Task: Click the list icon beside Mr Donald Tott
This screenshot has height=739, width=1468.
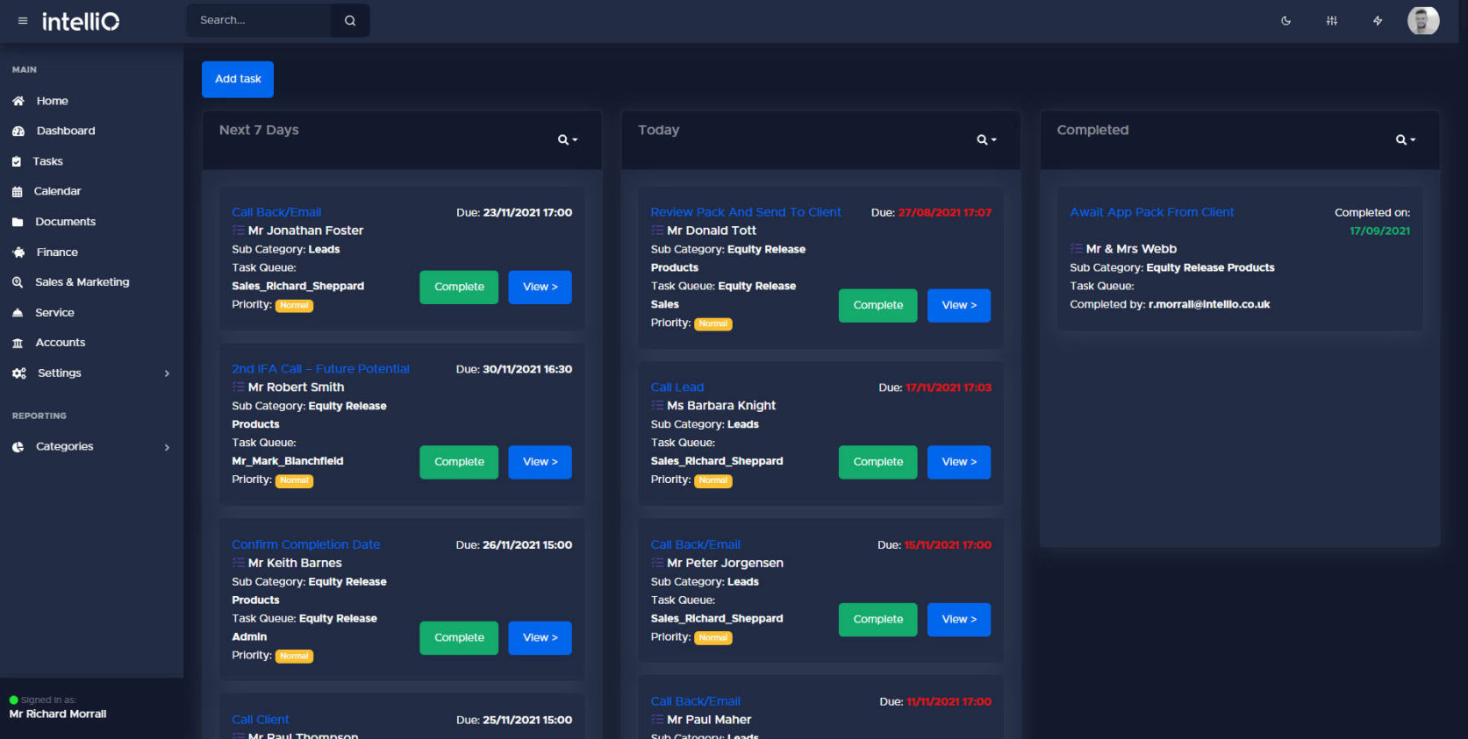Action: 657,231
